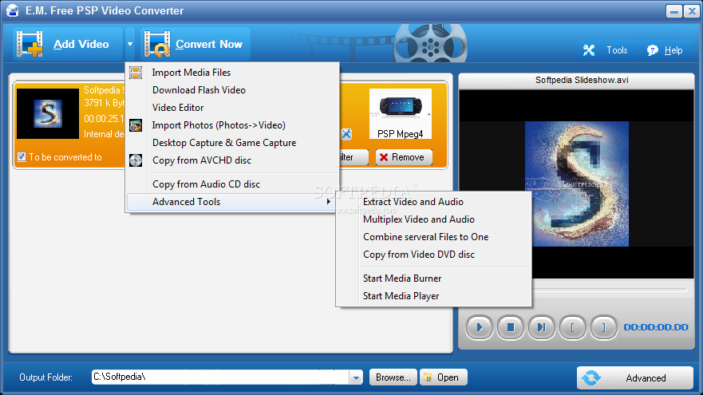Click the partially hidden Filter button
703x395 pixels.
pyautogui.click(x=353, y=157)
